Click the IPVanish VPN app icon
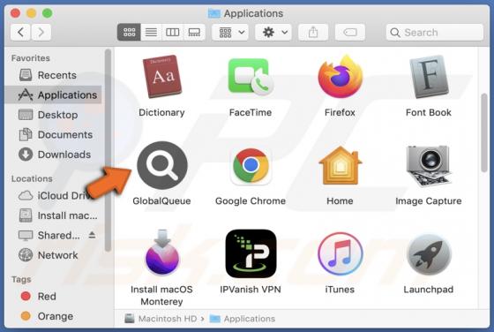Image resolution: width=494 pixels, height=332 pixels. 251,253
